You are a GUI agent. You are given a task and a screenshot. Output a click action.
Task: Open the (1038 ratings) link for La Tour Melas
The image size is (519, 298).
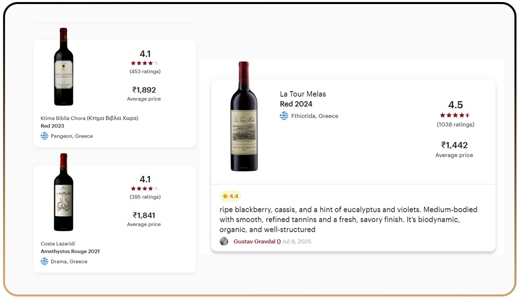point(455,124)
